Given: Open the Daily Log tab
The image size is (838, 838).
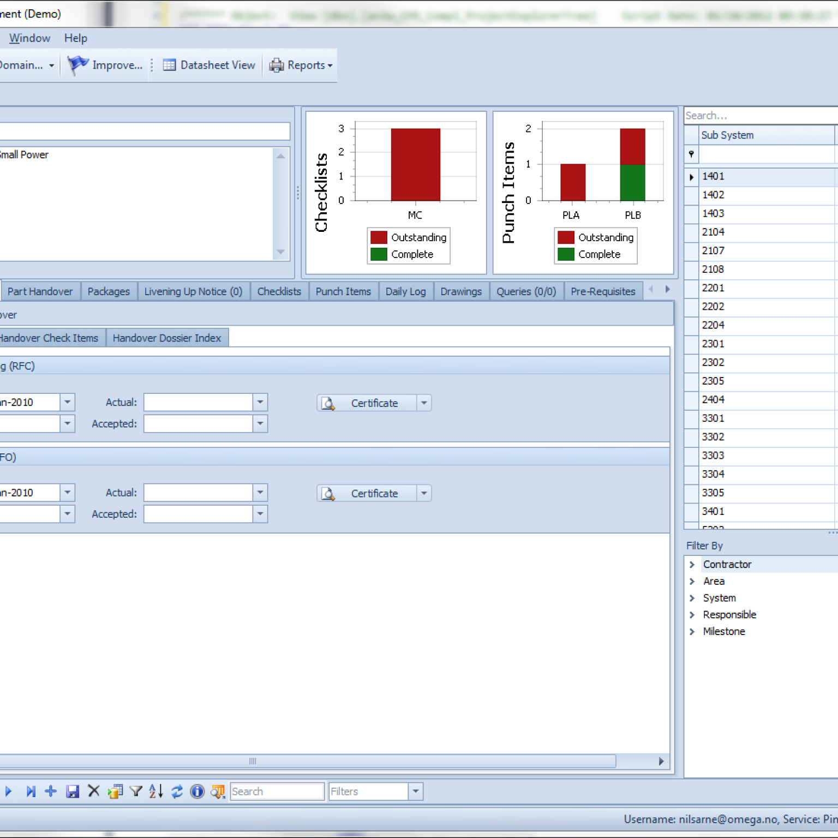Looking at the screenshot, I should (405, 291).
